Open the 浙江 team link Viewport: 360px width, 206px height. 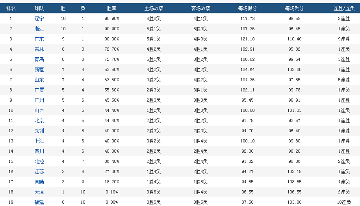point(39,29)
